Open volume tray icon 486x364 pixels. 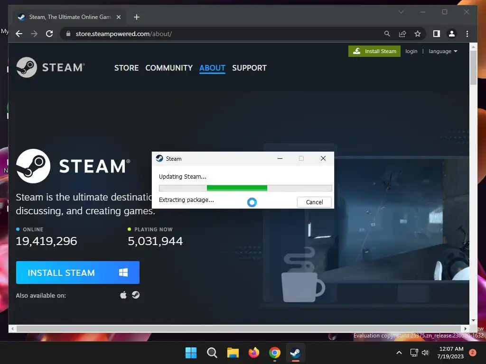(425, 353)
